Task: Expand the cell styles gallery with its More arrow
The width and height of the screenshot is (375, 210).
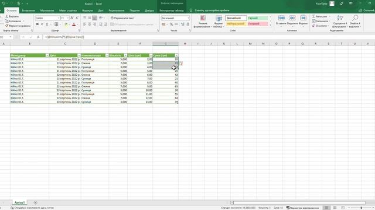Action: 271,25
